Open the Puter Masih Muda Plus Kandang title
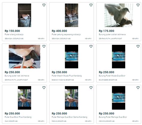142x125 pixels. 67,76
